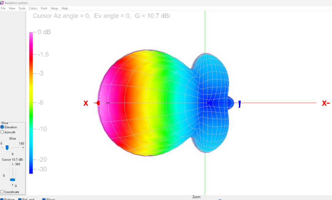Image resolution: width=332 pixels, height=200 pixels.
Task: Enable the Coordinate checkbox
Action: (2, 192)
